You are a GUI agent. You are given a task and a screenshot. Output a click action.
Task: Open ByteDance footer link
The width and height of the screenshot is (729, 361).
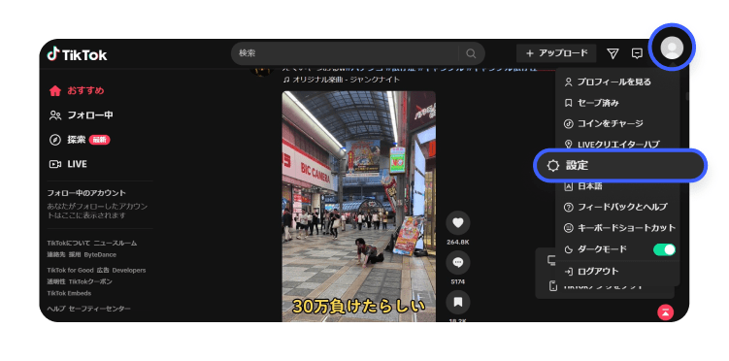(100, 254)
